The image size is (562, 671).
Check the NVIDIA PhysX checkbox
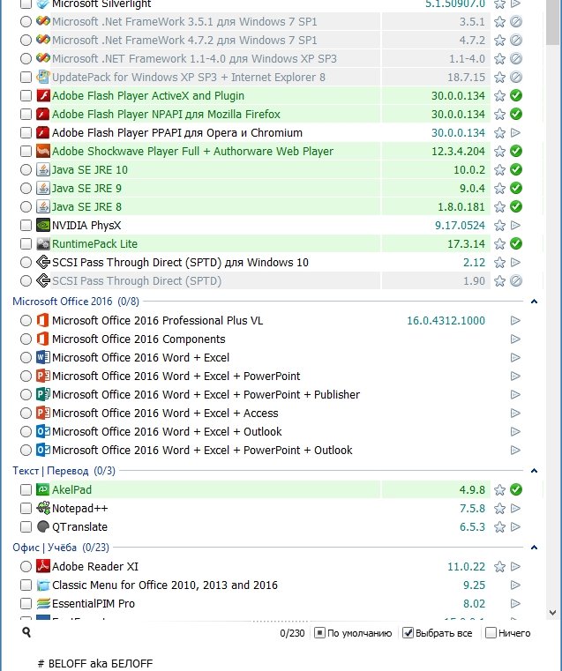[x=26, y=225]
